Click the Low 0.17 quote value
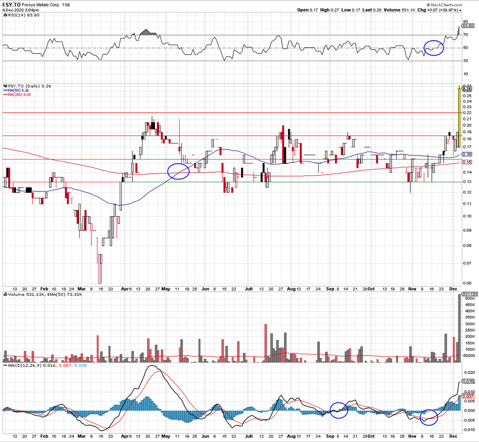Viewport: 479px width, 442px height. click(351, 10)
